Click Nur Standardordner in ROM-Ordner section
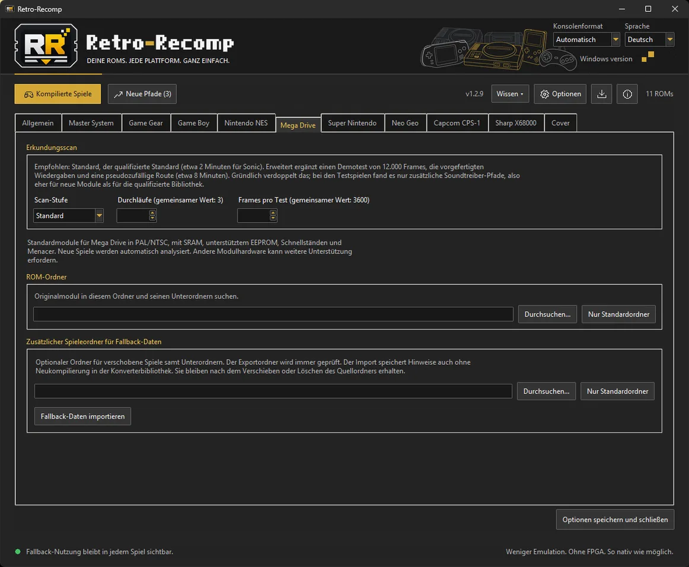 [x=618, y=314]
